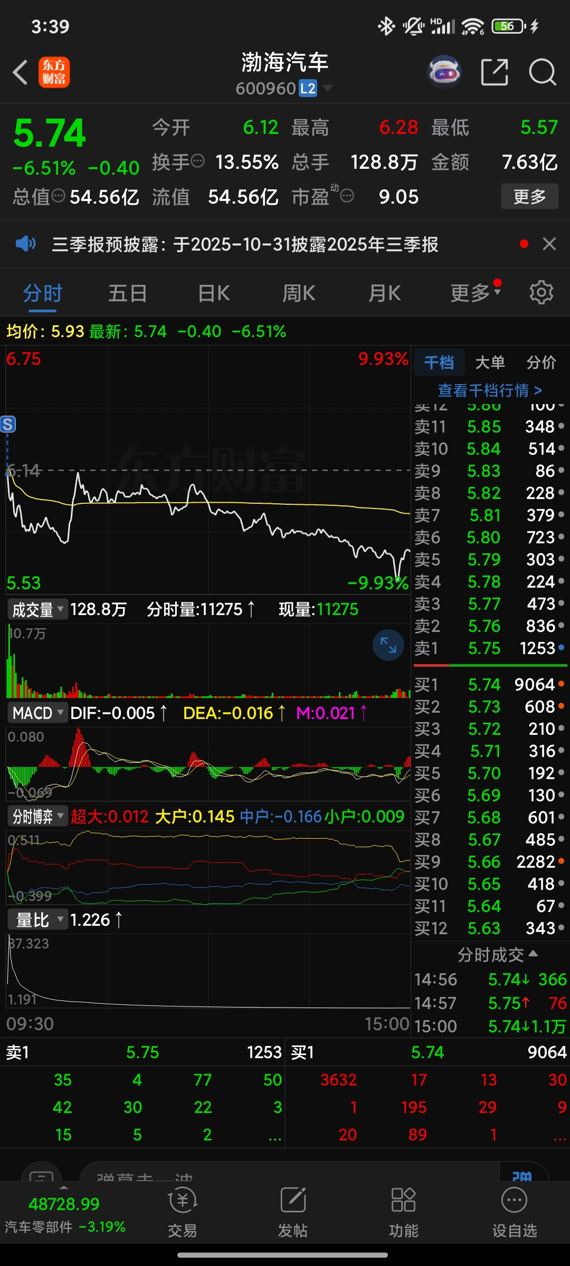The height and width of the screenshot is (1266, 570).
Task: Tap the 总值 info icon
Action: pyautogui.click(x=58, y=196)
